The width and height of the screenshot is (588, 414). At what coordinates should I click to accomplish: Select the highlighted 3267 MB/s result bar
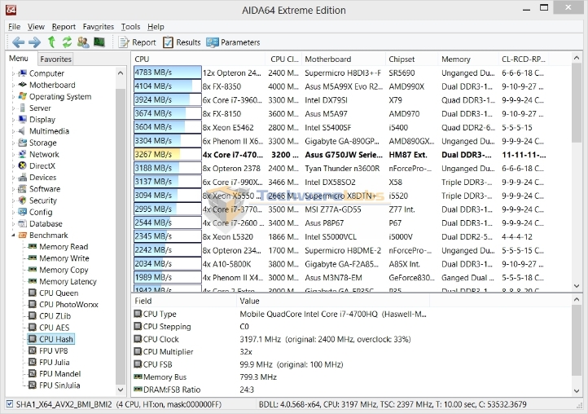point(167,154)
